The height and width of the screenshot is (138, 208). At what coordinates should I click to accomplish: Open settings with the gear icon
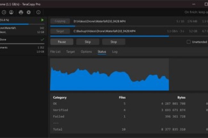(x=29, y=12)
